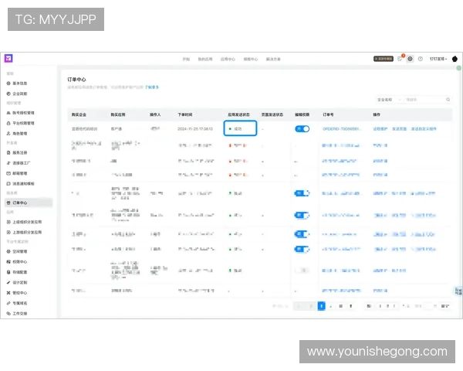Image resolution: width=463 pixels, height=371 pixels.
Task: Open 连接器工厂 in the sidebar
Action: [19, 163]
